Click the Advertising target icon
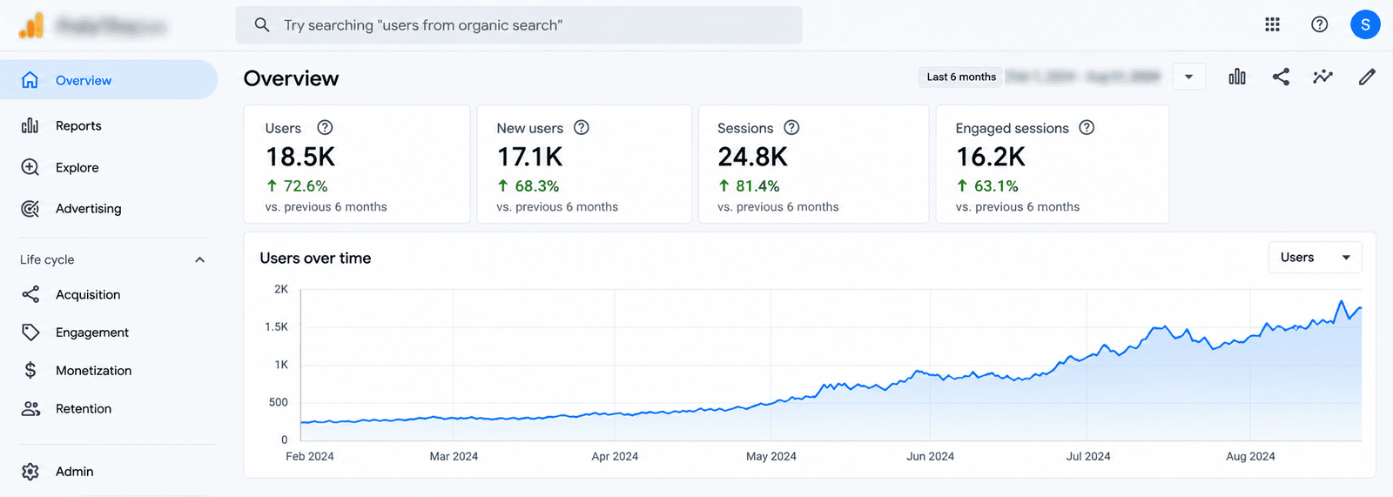 click(30, 208)
